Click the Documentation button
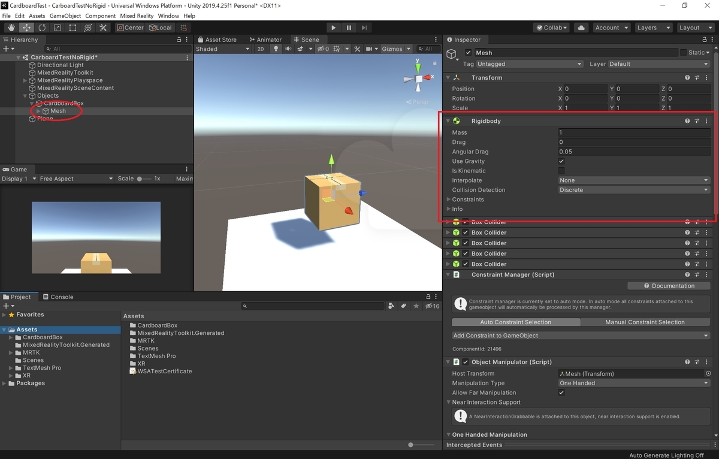Image resolution: width=719 pixels, height=459 pixels. pos(669,286)
